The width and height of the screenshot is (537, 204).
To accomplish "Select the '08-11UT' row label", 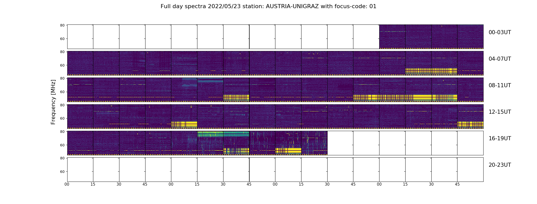I will click(500, 85).
